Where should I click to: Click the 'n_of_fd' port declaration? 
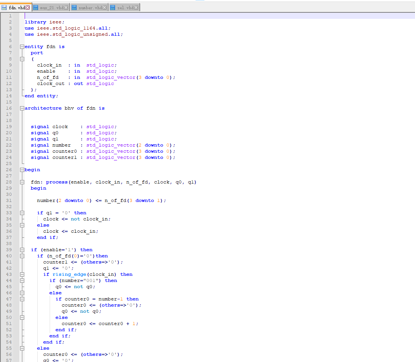(x=106, y=77)
